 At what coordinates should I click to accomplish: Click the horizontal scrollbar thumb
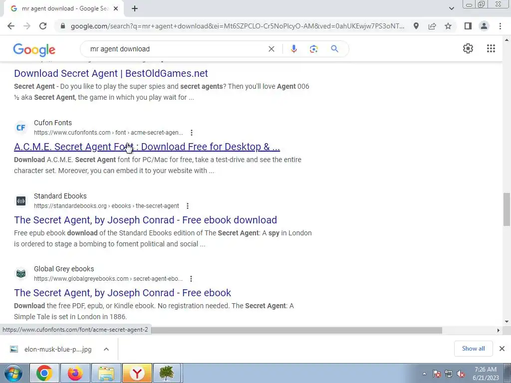point(296,330)
